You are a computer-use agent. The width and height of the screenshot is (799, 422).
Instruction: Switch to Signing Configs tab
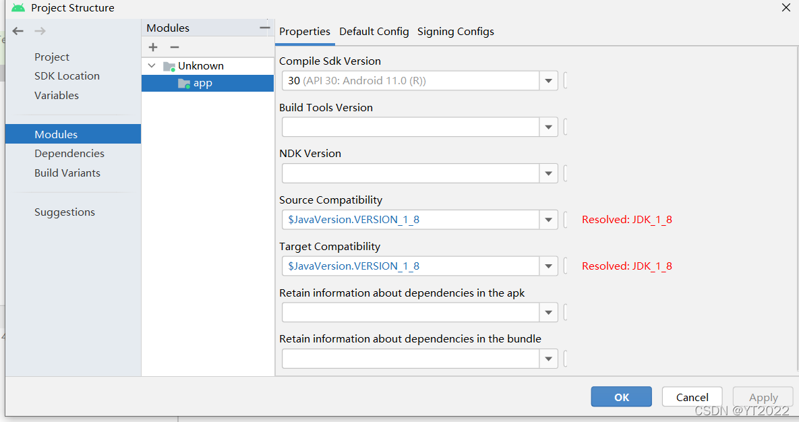tap(456, 32)
